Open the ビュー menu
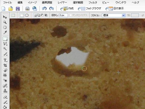Screen dimensions: 145x109 106,2
